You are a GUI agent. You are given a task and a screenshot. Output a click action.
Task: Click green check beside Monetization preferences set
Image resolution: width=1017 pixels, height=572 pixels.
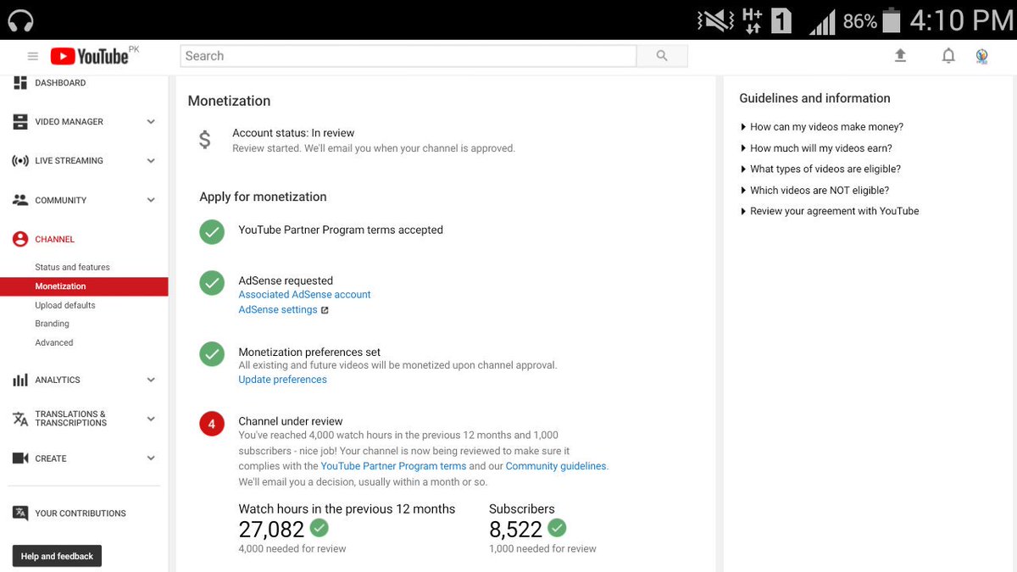pyautogui.click(x=212, y=353)
